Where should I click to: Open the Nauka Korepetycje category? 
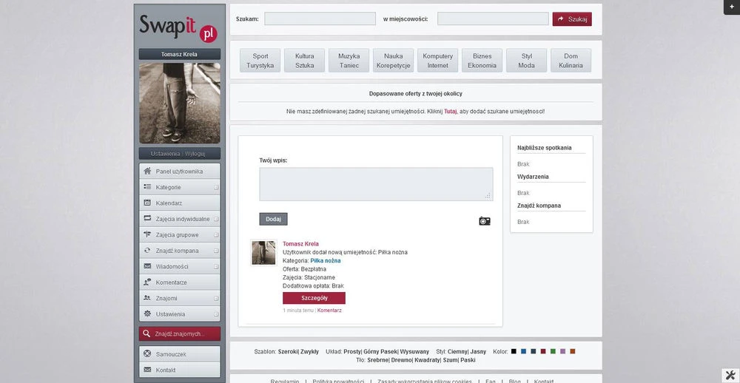tap(393, 61)
